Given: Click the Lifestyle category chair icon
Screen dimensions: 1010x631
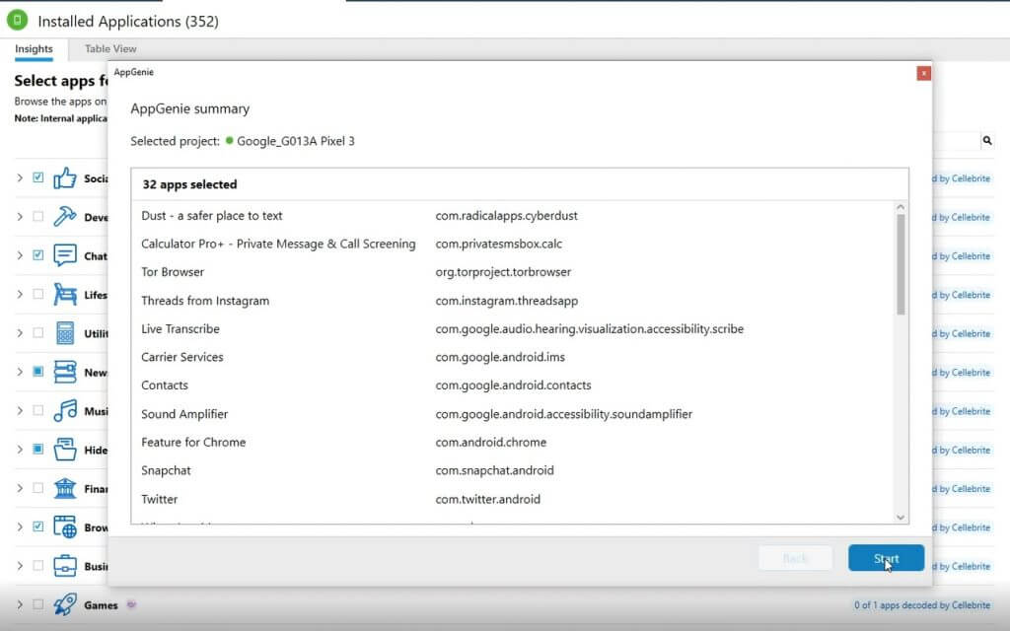Looking at the screenshot, I should (x=64, y=294).
